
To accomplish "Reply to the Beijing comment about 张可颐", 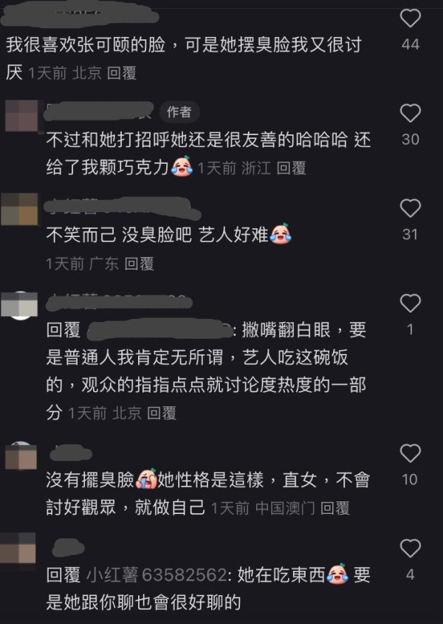I will click(122, 73).
